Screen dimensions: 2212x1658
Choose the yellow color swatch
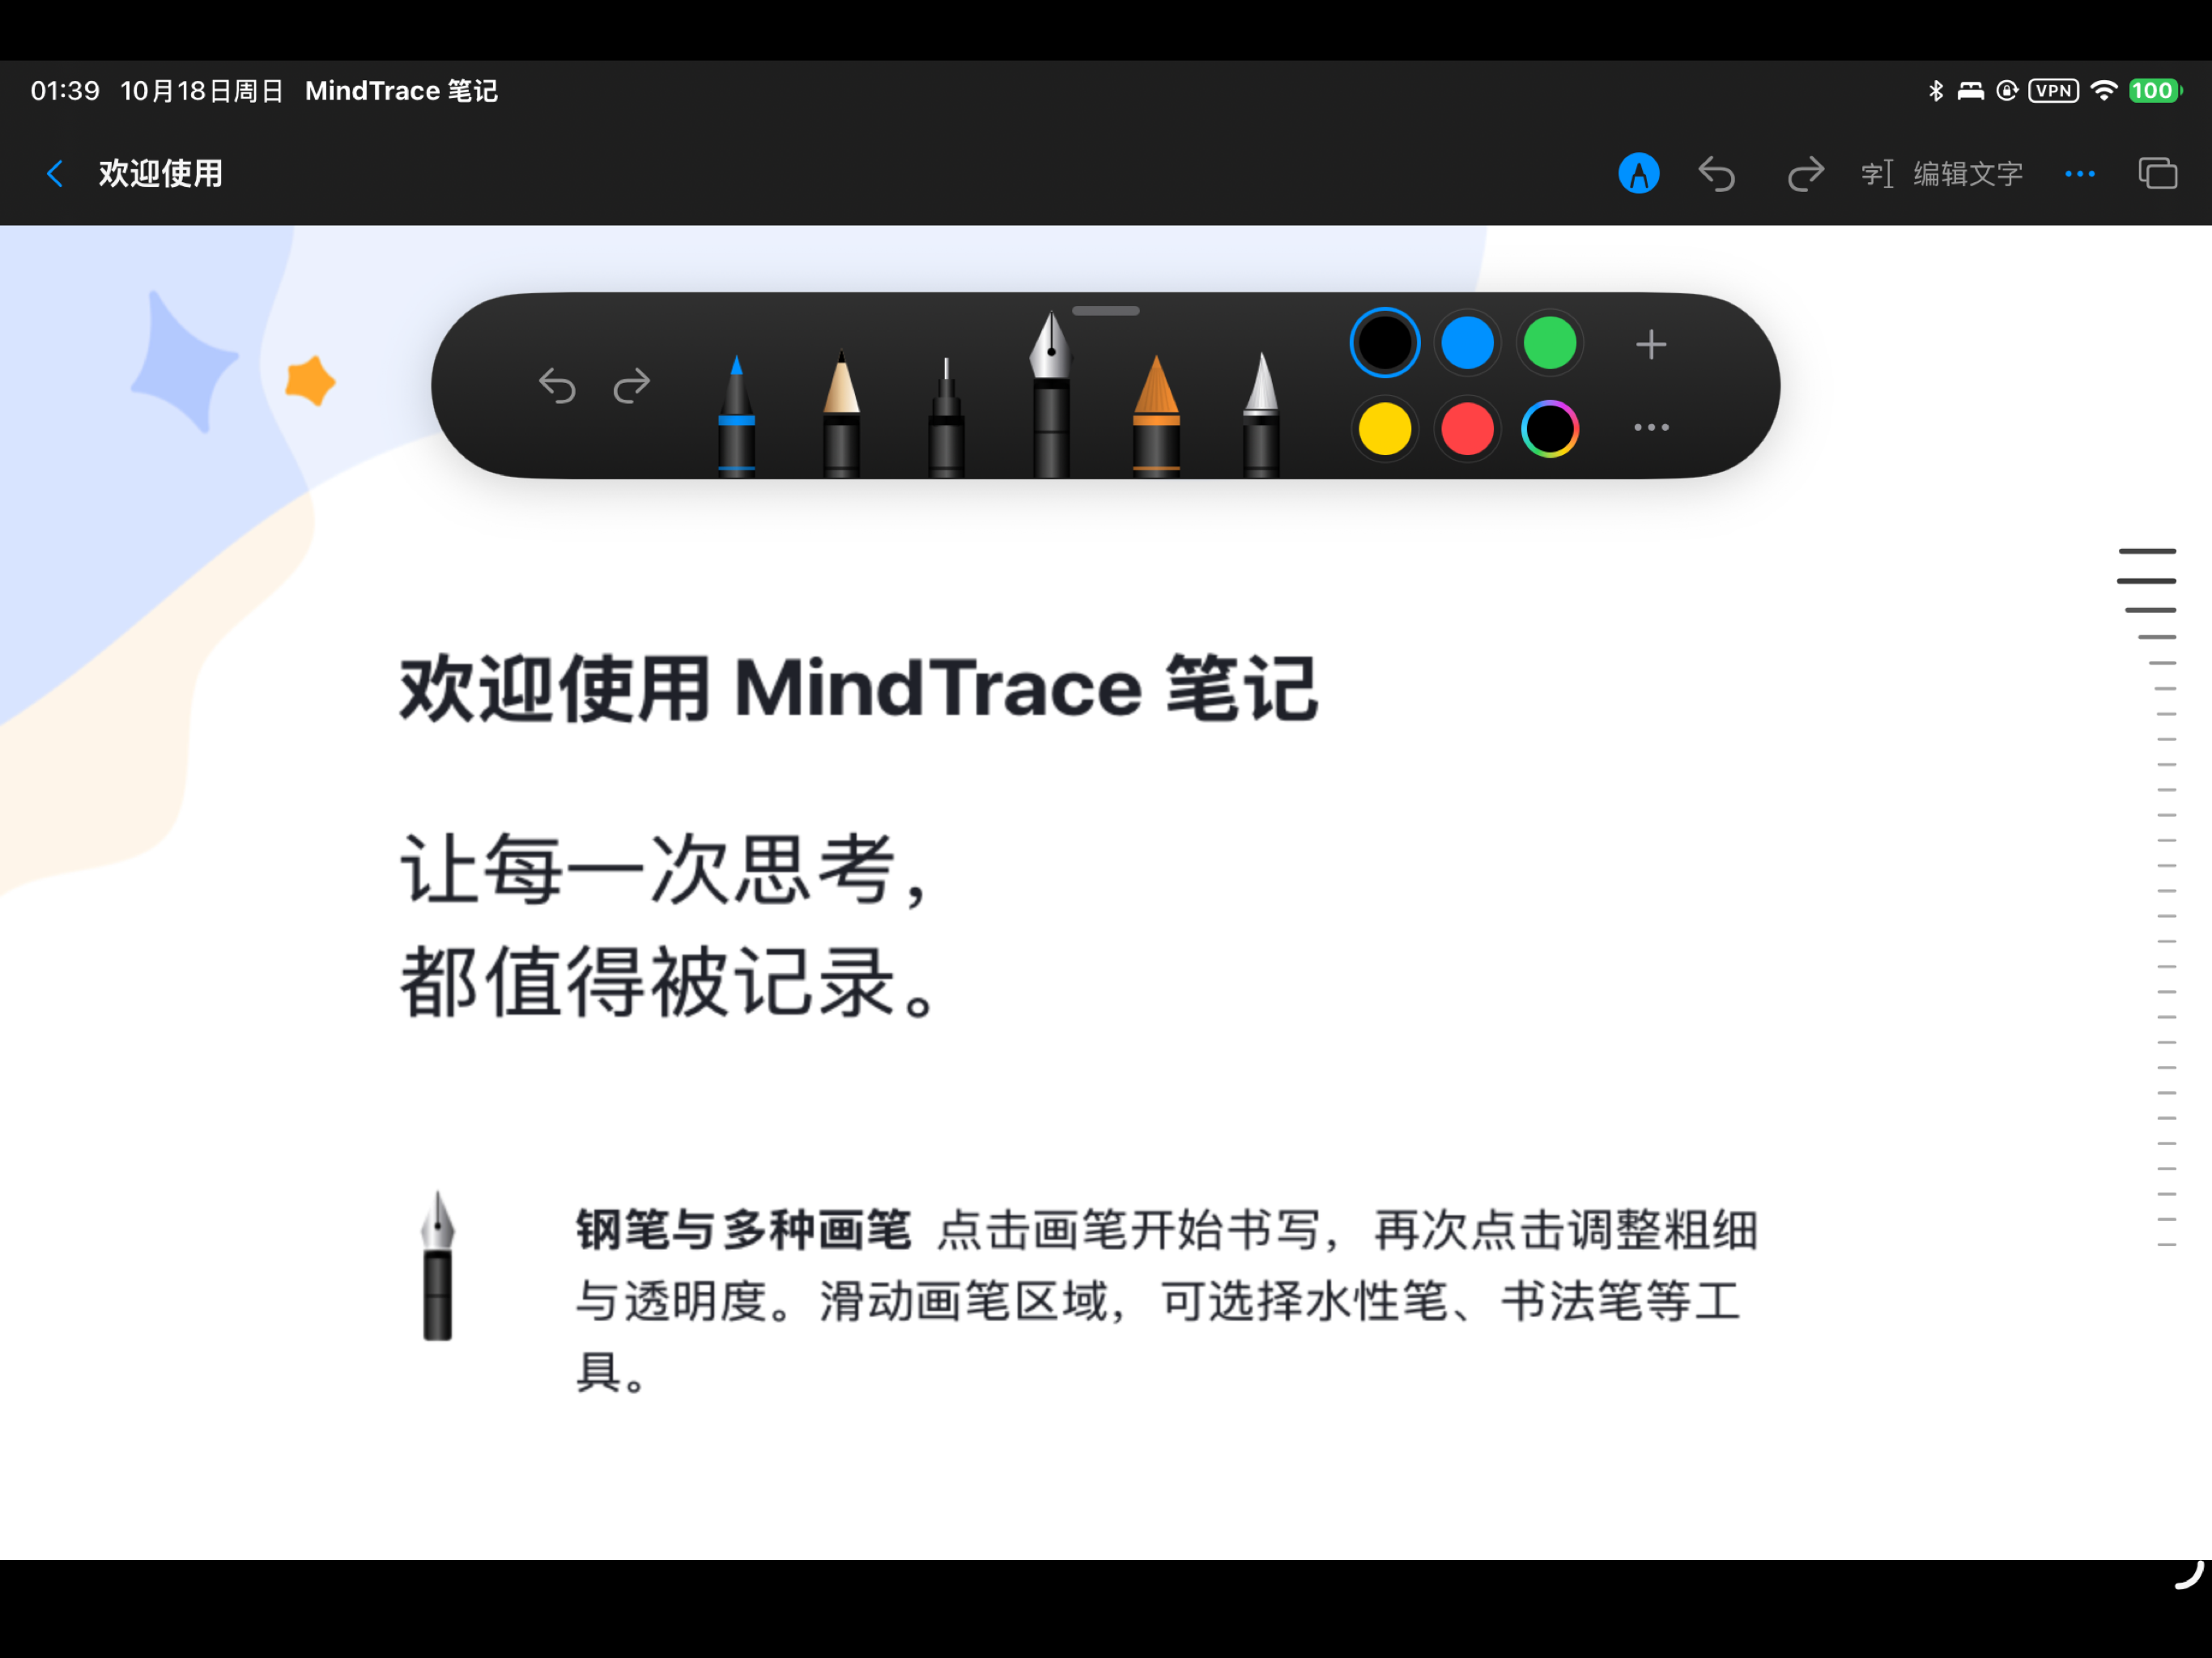1384,428
